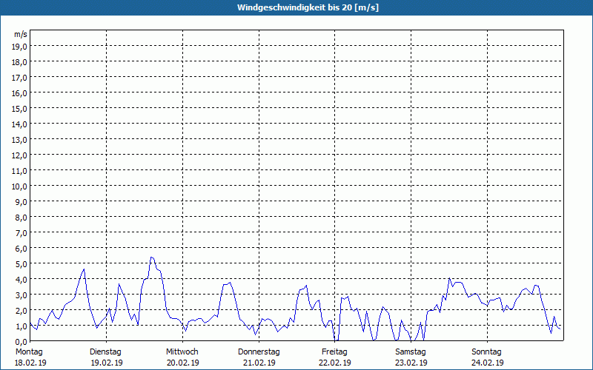Viewport: 593px width, 370px height.
Task: Select the "Donnerstag" day label
Action: [258, 351]
